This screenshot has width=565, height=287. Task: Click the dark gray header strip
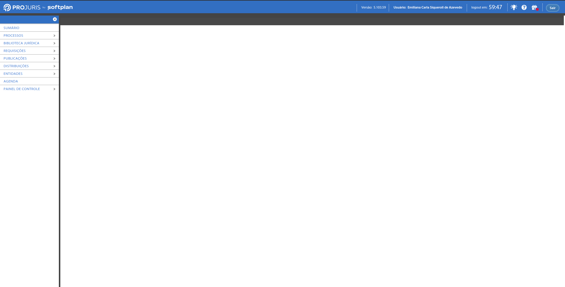(312, 20)
